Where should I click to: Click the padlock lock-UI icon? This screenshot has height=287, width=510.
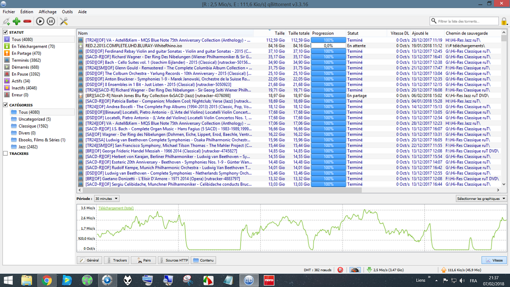click(505, 21)
